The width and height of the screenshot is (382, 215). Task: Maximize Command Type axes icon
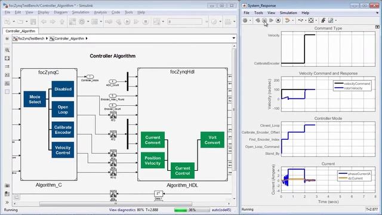pyautogui.click(x=377, y=27)
